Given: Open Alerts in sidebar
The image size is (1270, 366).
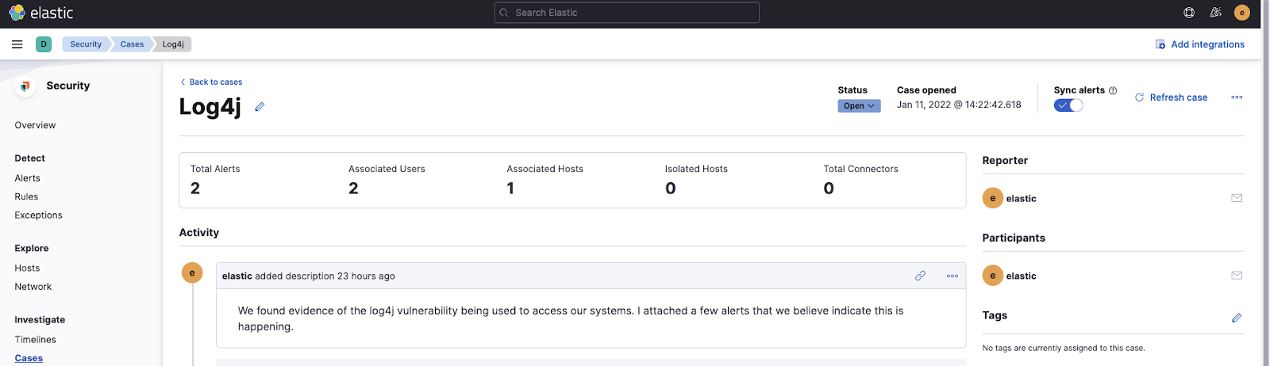Looking at the screenshot, I should 27,178.
